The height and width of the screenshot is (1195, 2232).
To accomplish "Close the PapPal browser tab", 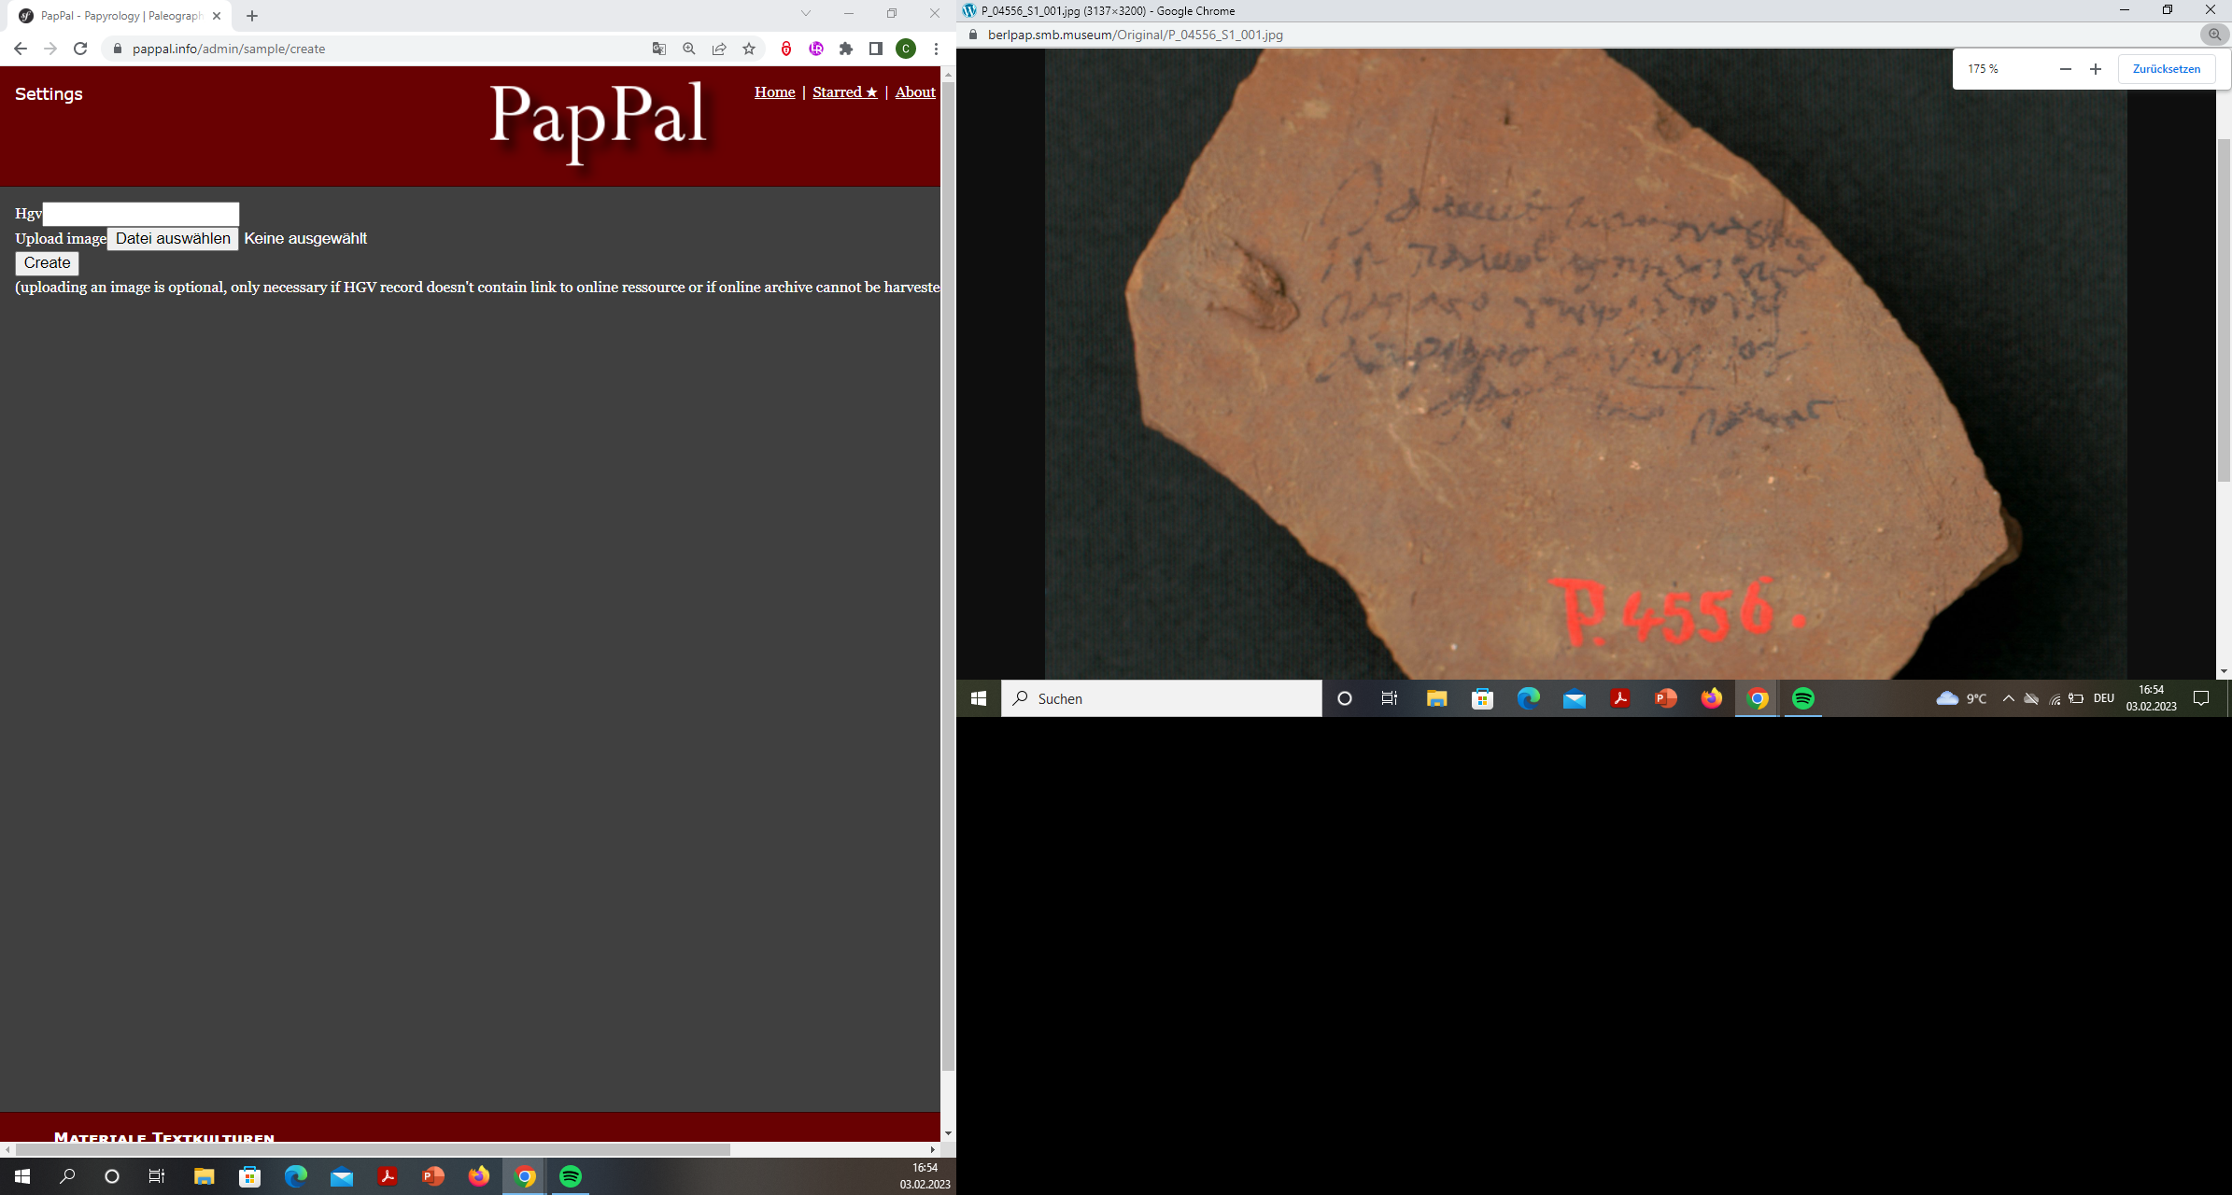I will click(x=217, y=16).
